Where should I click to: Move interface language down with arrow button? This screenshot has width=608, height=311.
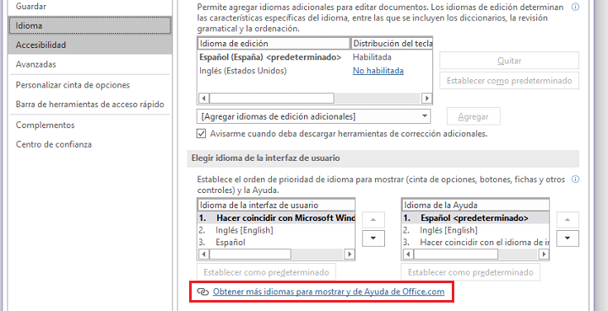click(x=373, y=239)
